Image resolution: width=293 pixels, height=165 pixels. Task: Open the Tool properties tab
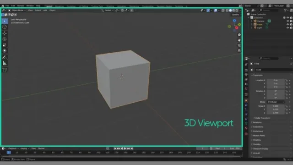246,64
